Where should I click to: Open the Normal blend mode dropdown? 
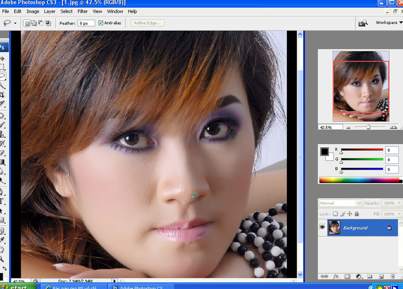[x=341, y=203]
